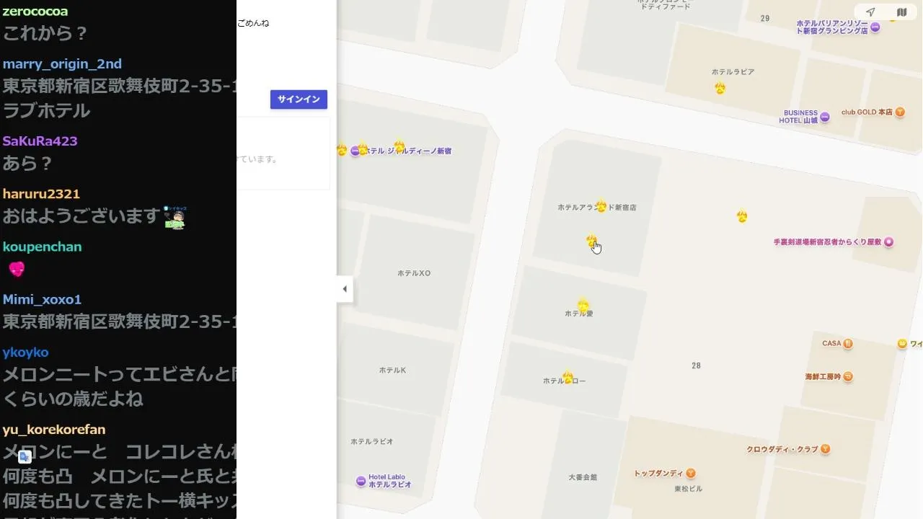Select flame marker above 手裏剣道場 label
The image size is (923, 519).
[741, 216]
